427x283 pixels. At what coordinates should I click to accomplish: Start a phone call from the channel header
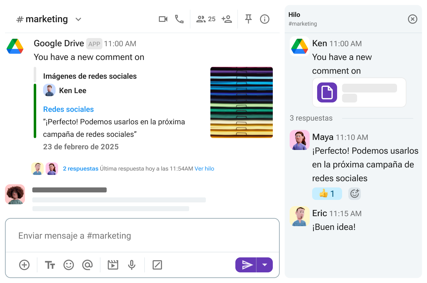(179, 19)
